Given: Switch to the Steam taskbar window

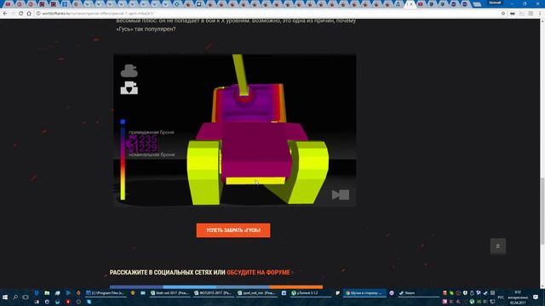Looking at the screenshot, I should point(418,293).
